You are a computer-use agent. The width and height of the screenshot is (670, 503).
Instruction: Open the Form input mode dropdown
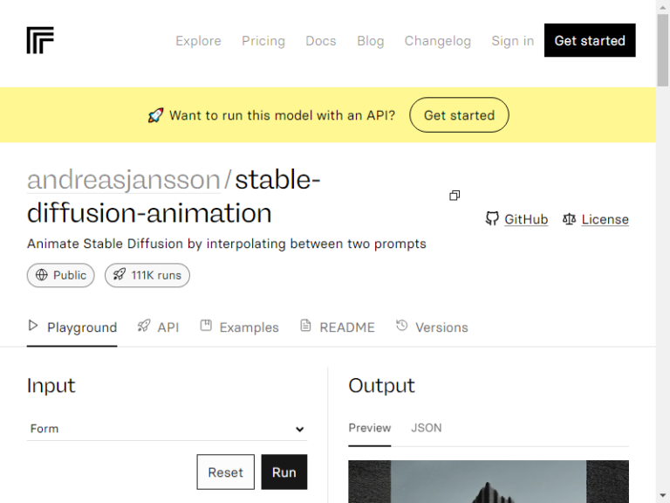[167, 429]
